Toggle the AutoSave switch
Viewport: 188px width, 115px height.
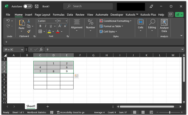coord(28,6)
